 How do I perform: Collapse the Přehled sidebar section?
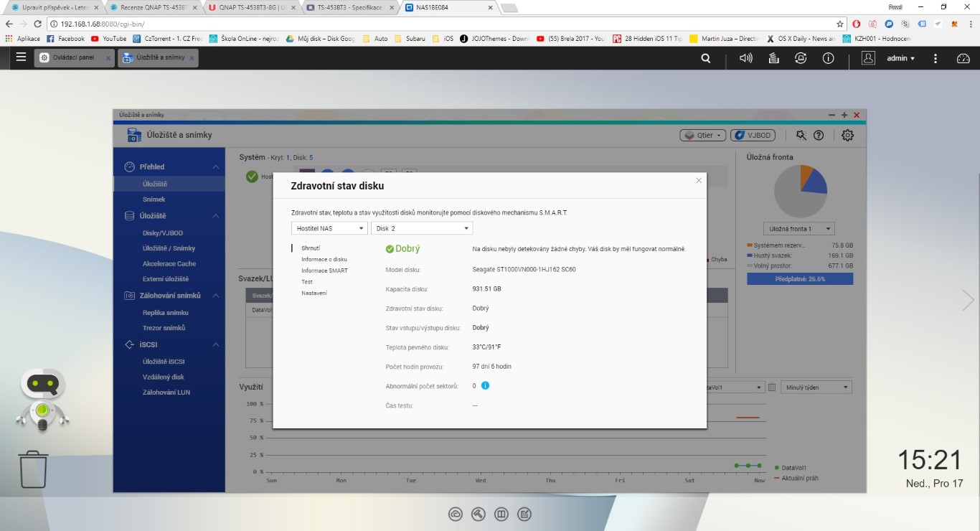pos(216,166)
